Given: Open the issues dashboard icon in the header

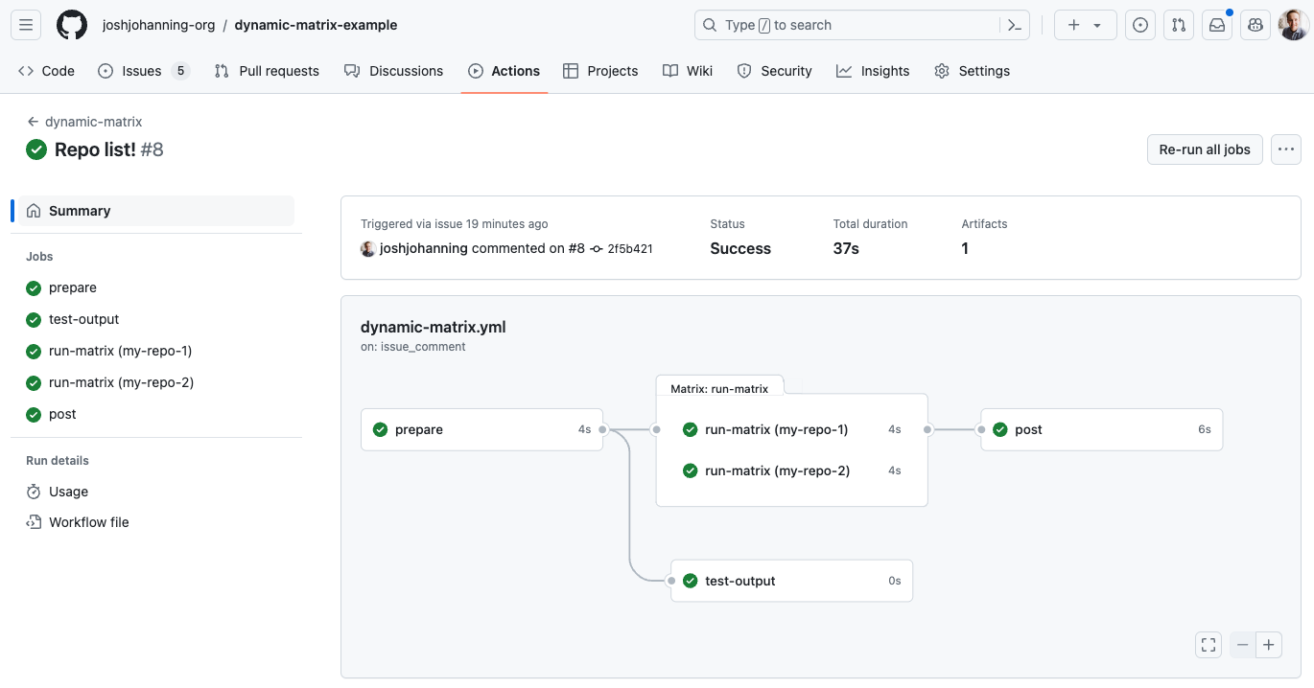Looking at the screenshot, I should [1139, 24].
